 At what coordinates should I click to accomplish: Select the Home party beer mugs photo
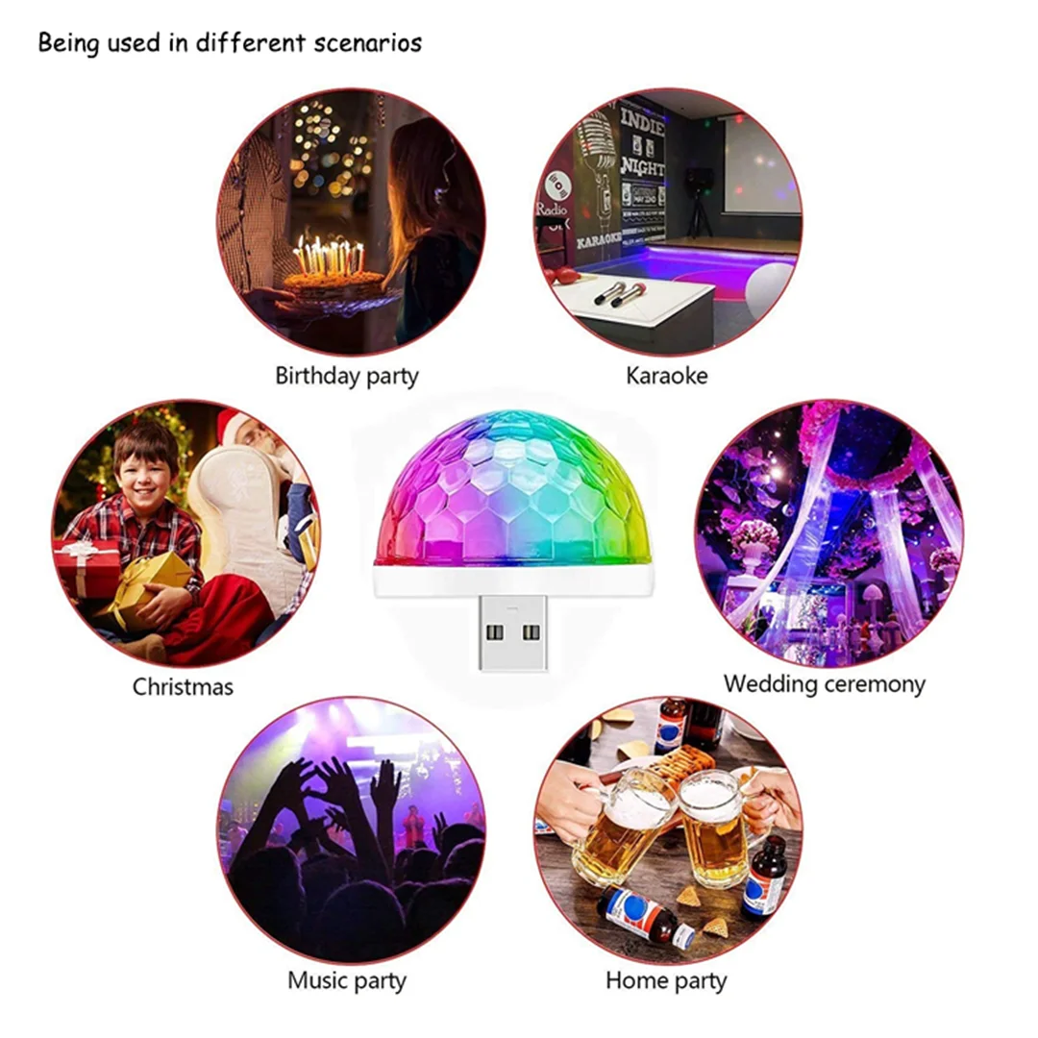click(668, 830)
